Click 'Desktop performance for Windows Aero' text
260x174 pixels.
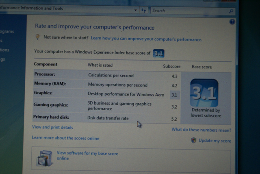tap(126, 94)
